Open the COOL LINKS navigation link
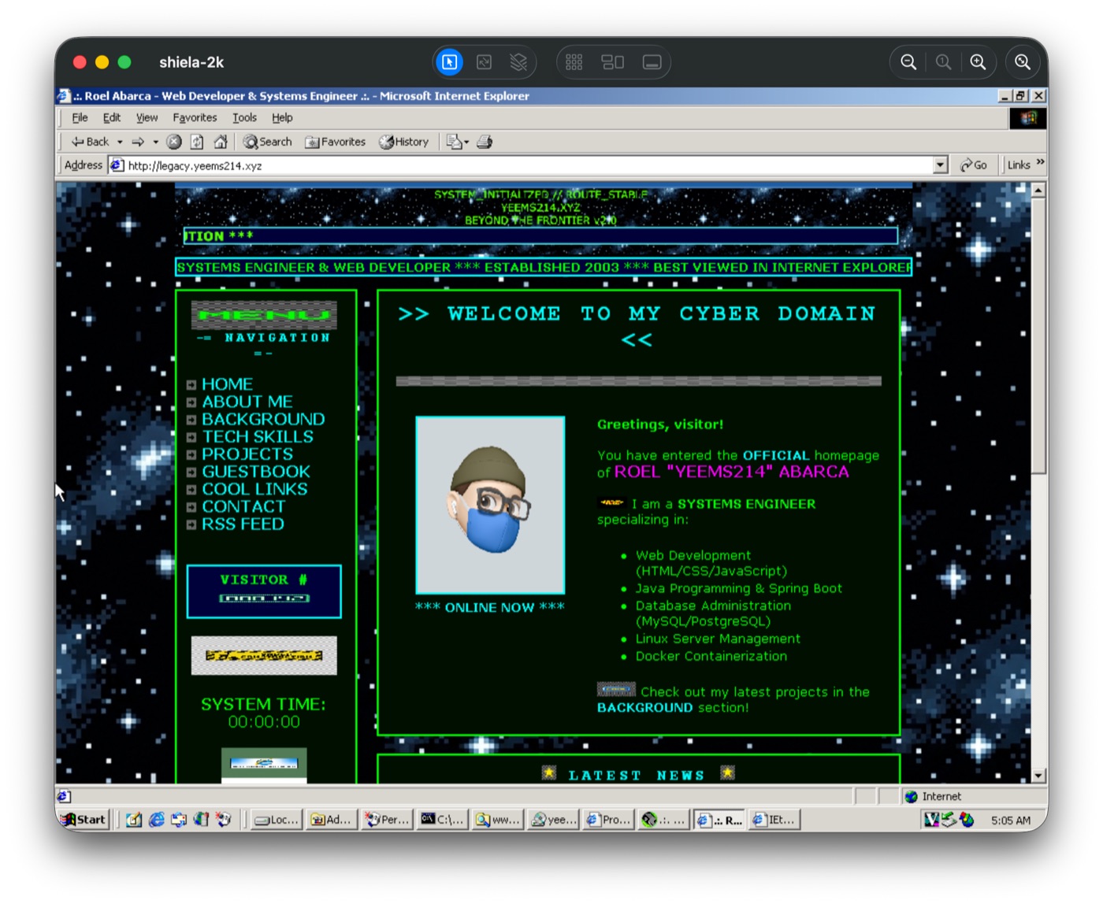 point(254,489)
